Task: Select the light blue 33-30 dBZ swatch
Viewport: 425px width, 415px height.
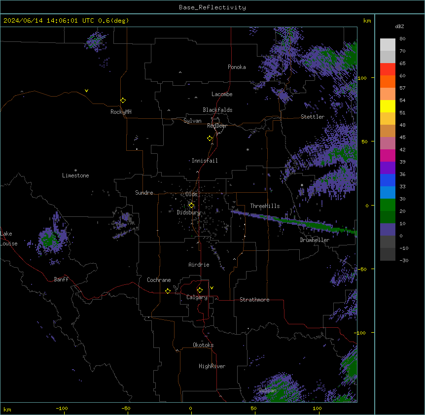Action: click(x=388, y=193)
